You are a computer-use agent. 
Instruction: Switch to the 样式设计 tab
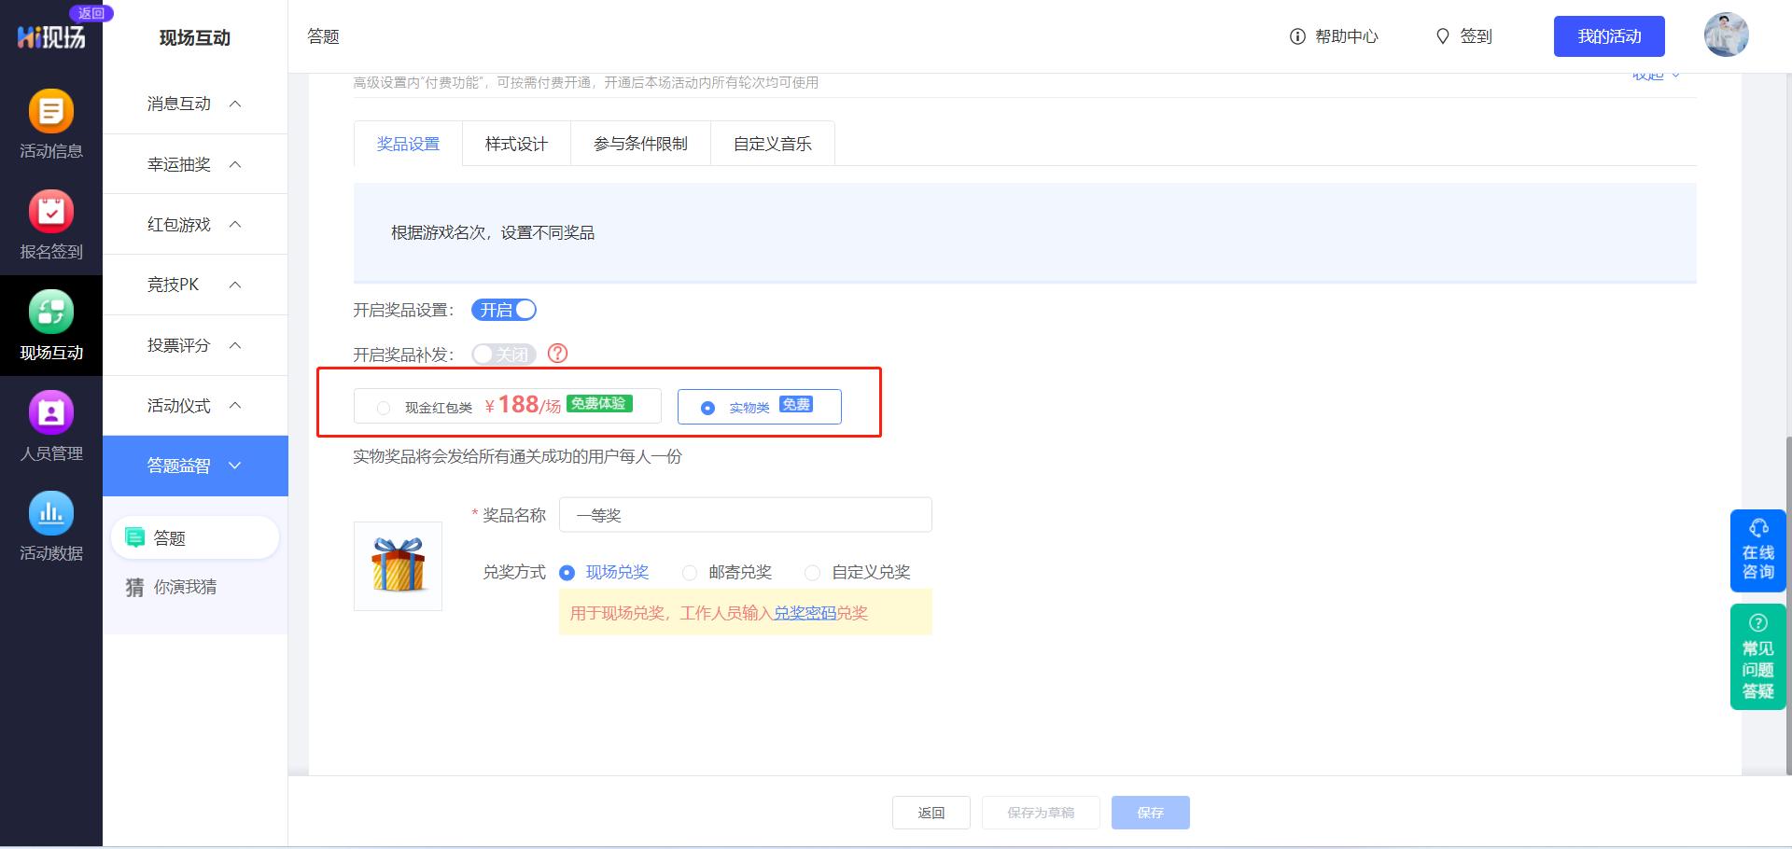tap(516, 143)
